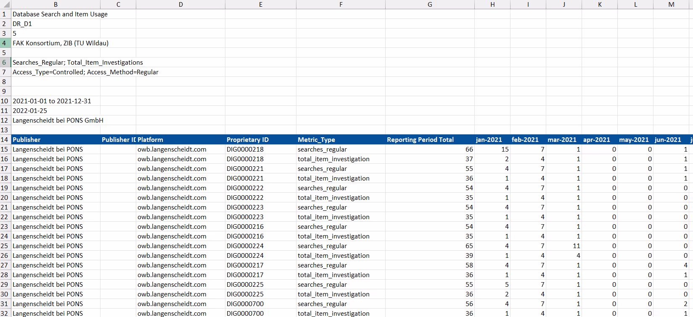Click the 'feb-2021' header cell

(x=528, y=140)
